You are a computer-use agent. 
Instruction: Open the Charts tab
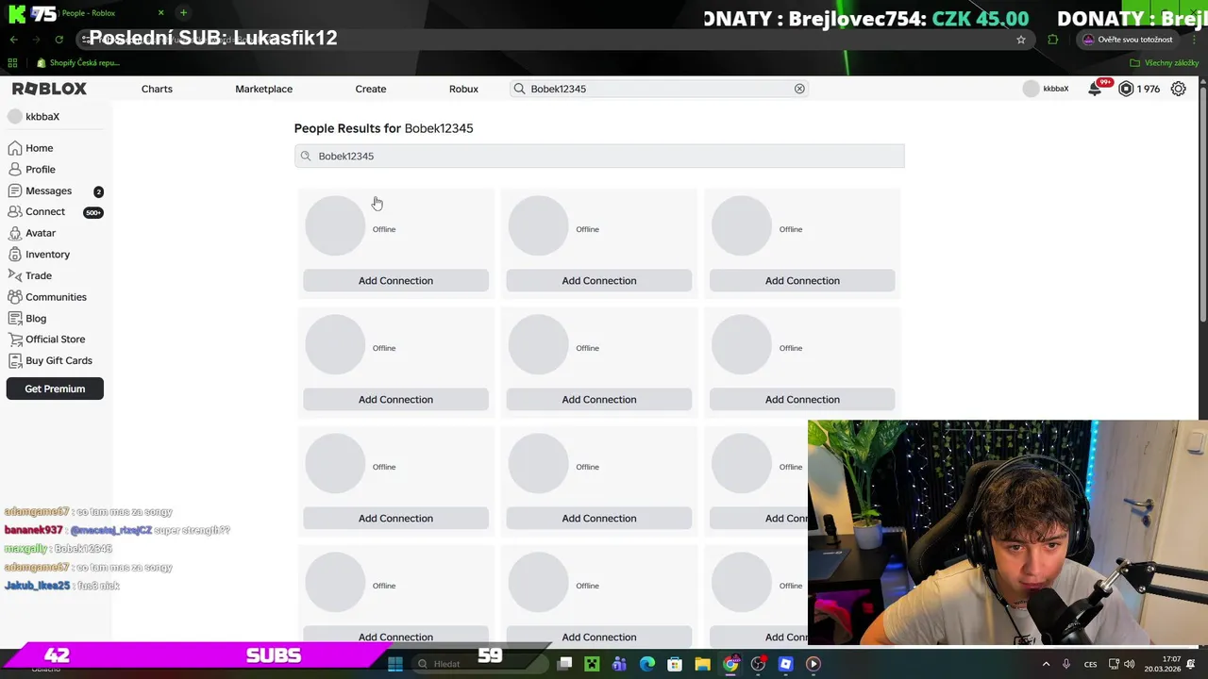pyautogui.click(x=157, y=89)
